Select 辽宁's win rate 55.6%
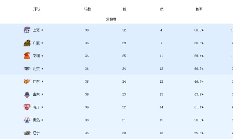233x139 pixels. (x=199, y=133)
